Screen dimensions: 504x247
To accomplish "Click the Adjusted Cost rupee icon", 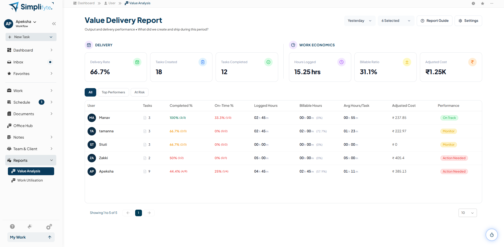I will click(x=472, y=62).
